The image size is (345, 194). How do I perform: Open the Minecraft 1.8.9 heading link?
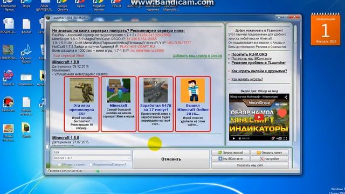(66, 62)
